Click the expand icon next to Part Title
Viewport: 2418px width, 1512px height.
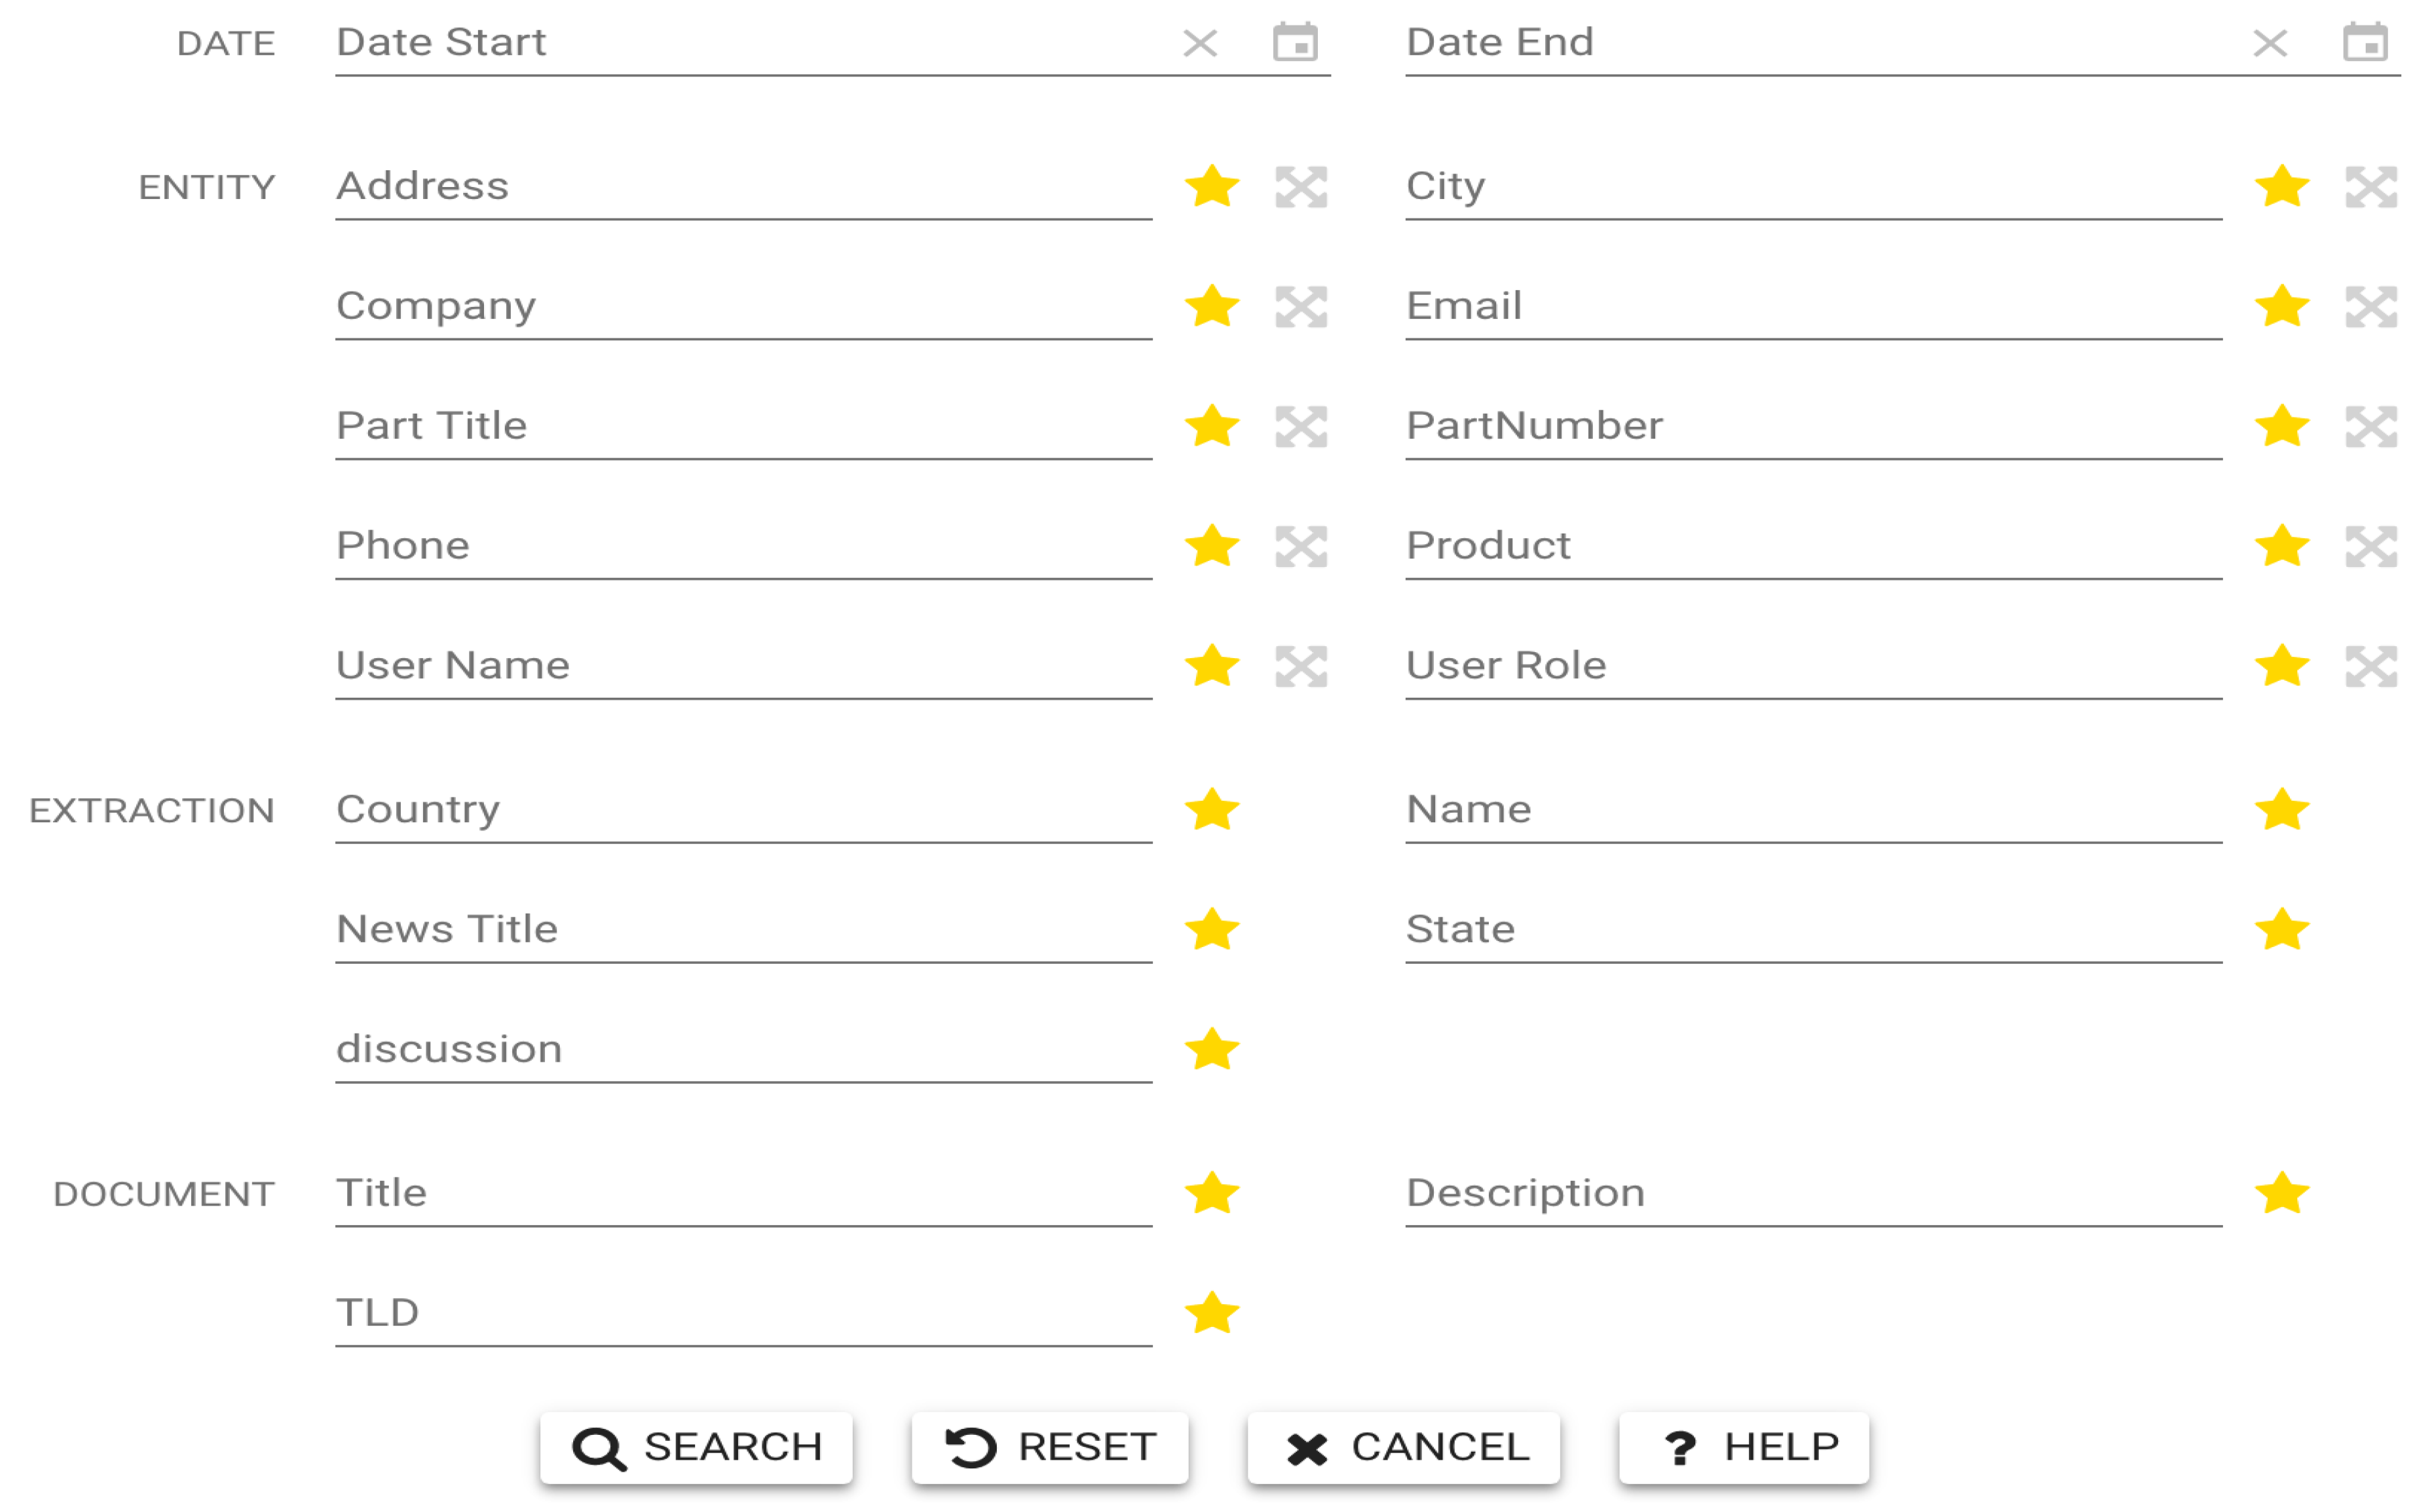tap(1301, 427)
